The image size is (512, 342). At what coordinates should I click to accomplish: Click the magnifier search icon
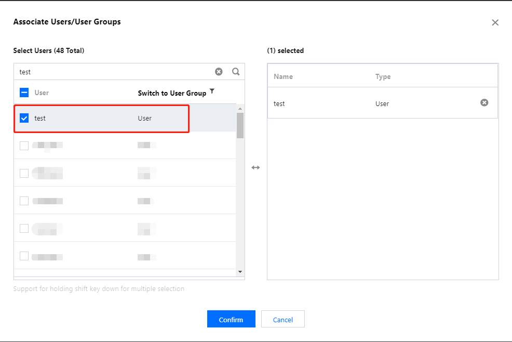(x=236, y=72)
